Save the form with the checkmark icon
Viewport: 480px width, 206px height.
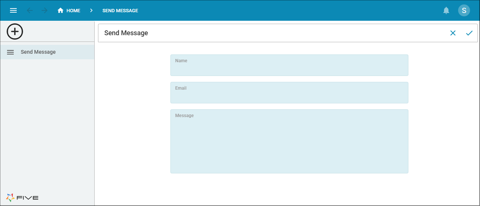(x=469, y=33)
